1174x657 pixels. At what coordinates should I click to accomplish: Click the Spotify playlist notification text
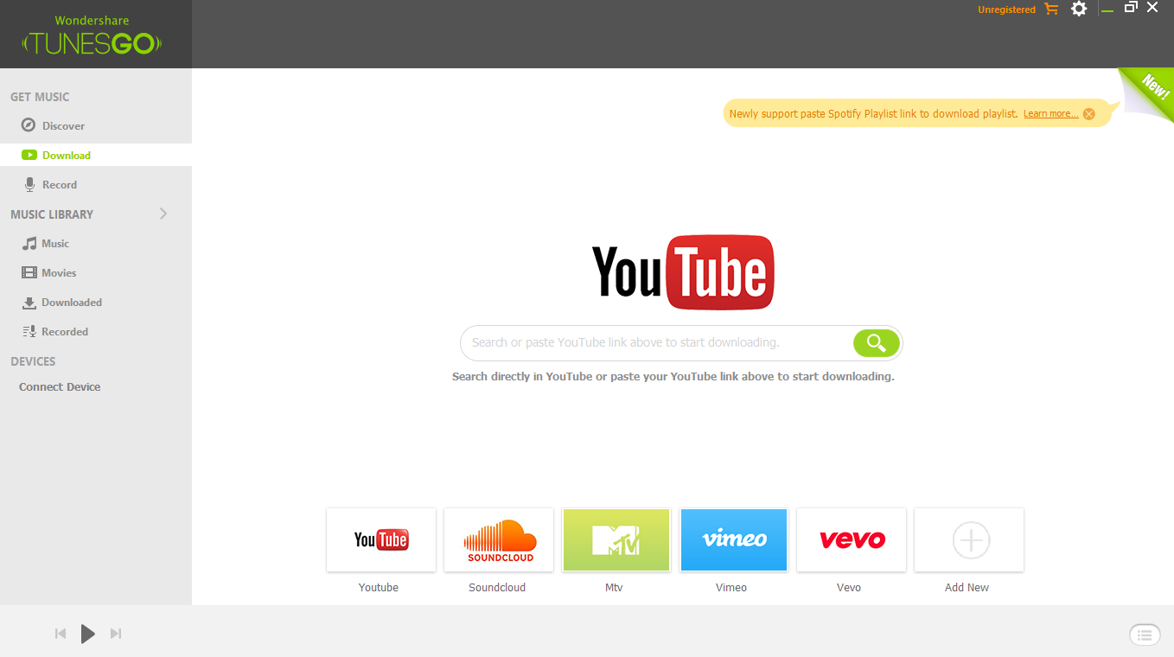tap(874, 114)
